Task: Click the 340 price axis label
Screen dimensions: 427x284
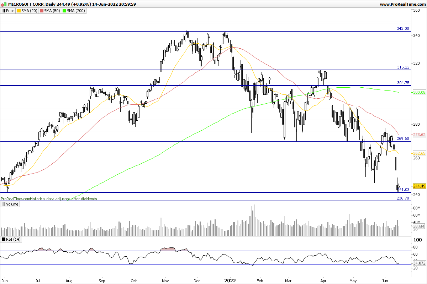Action: point(417,35)
